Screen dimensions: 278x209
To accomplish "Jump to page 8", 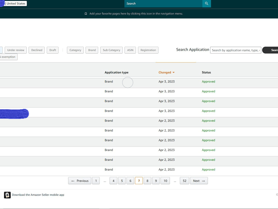I will tap(147, 181).
